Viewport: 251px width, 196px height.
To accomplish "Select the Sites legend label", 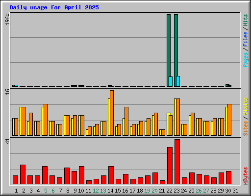I will (x=245, y=128).
